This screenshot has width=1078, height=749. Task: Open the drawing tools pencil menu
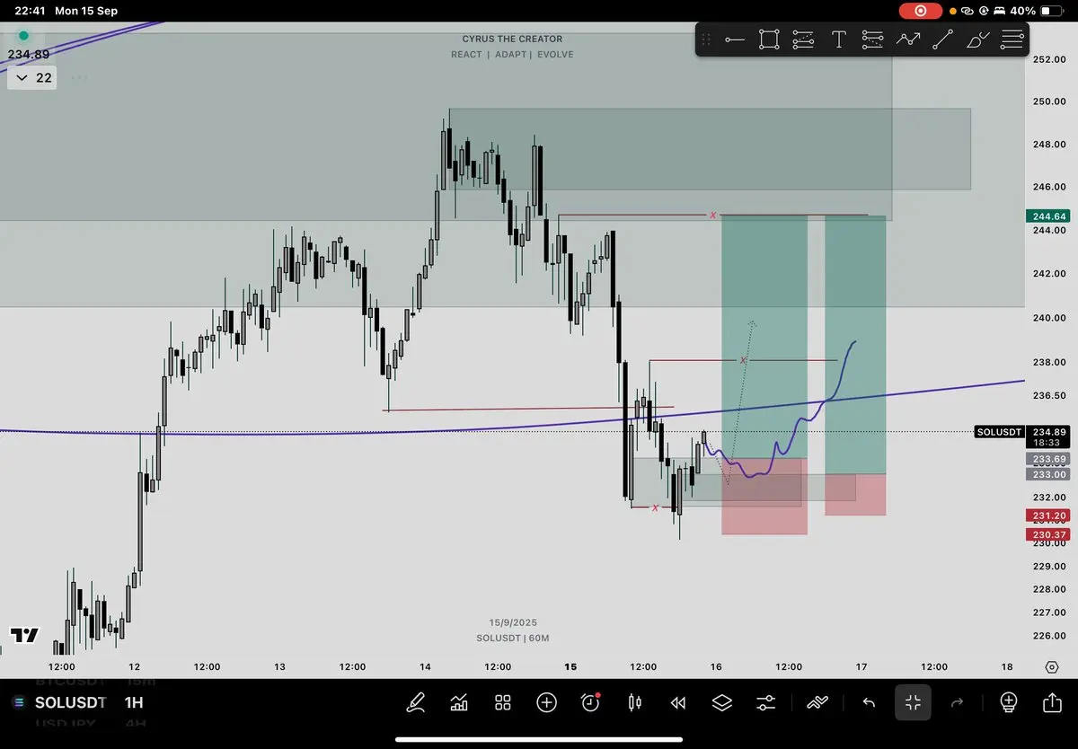[416, 702]
